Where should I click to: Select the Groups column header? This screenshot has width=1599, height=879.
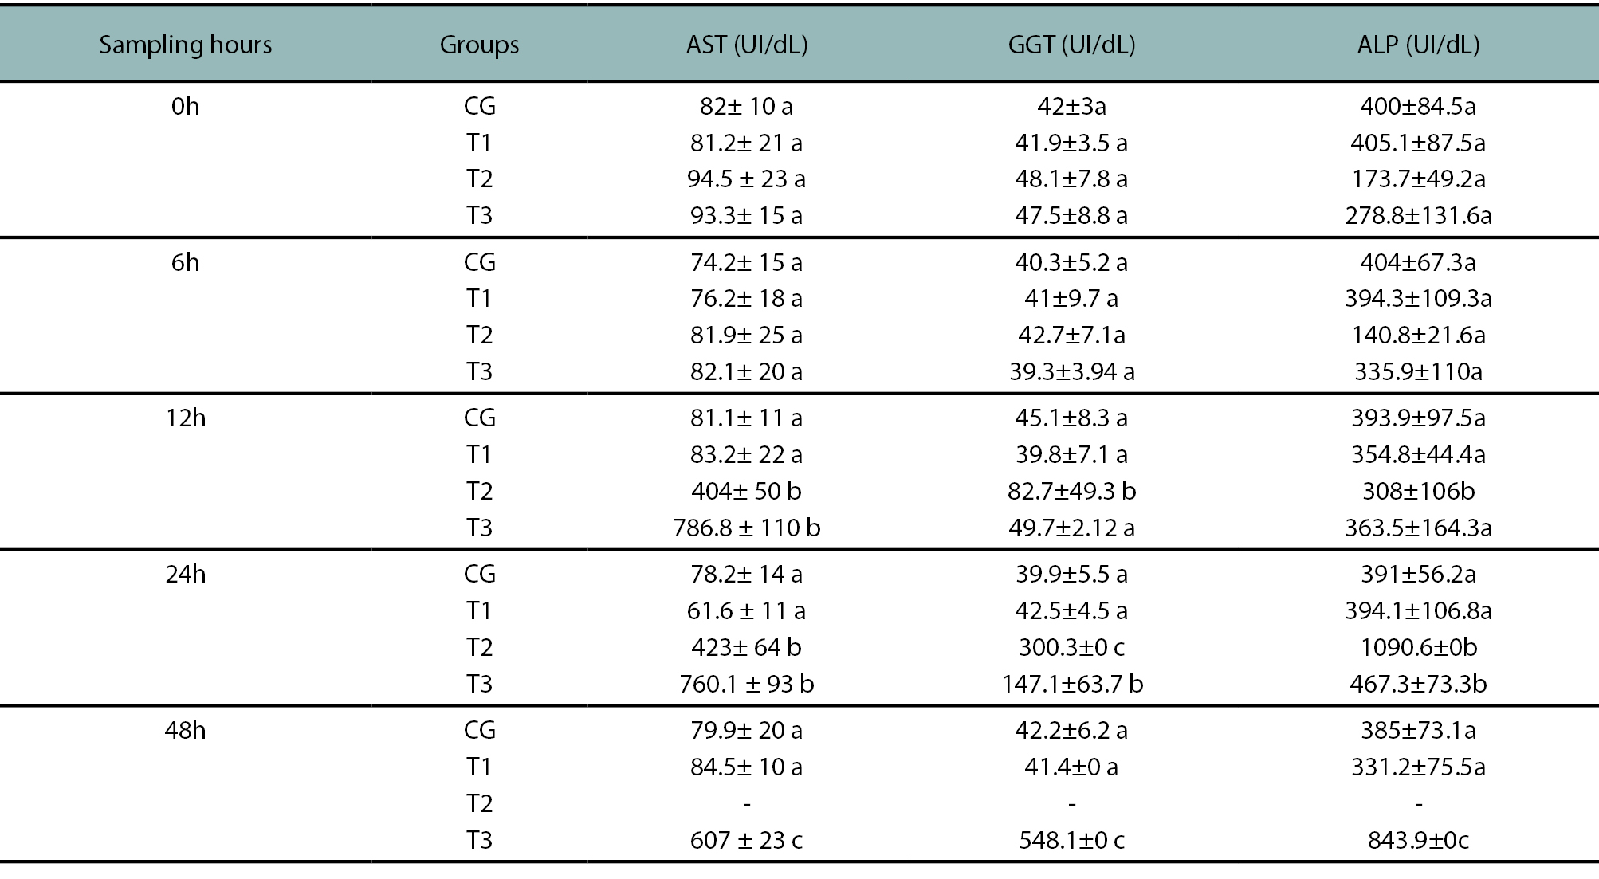click(479, 45)
